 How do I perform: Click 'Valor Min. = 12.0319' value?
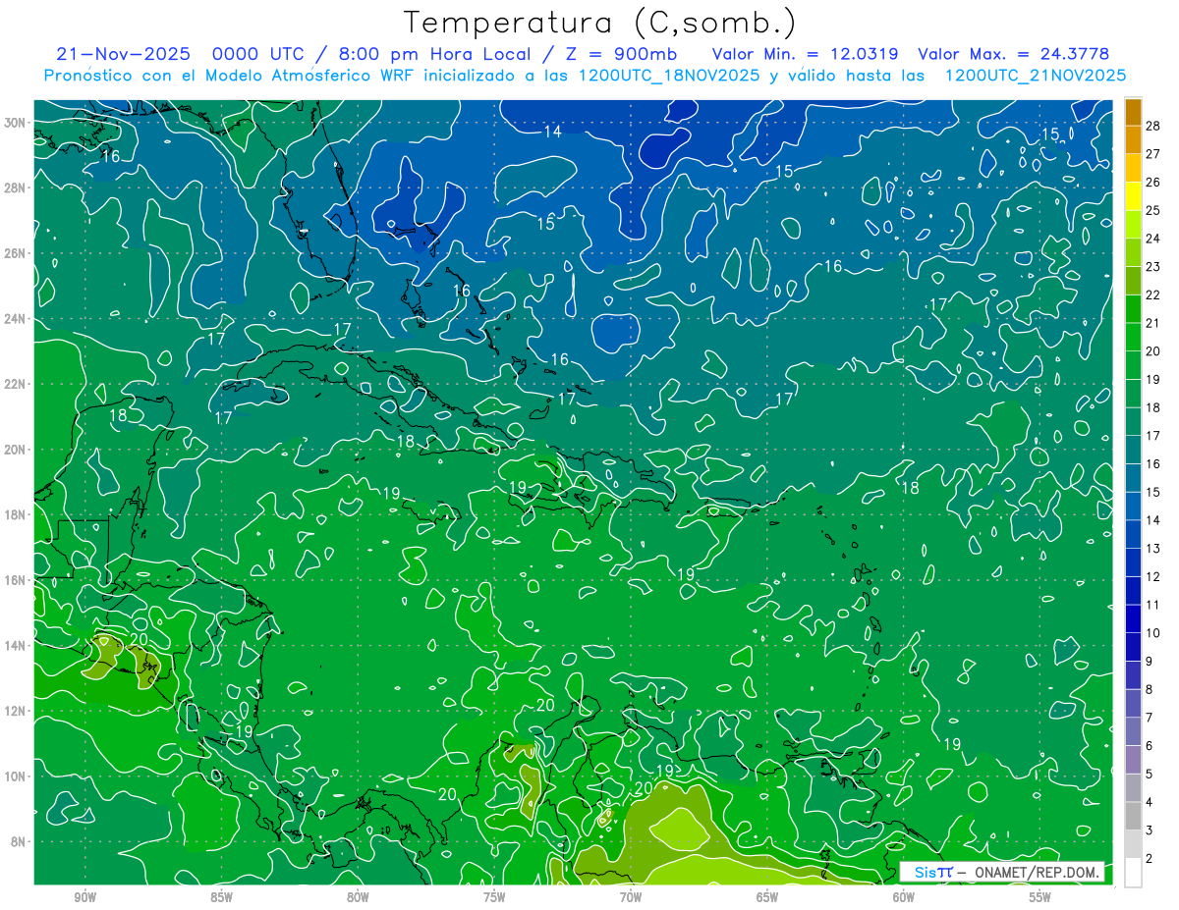(x=806, y=54)
